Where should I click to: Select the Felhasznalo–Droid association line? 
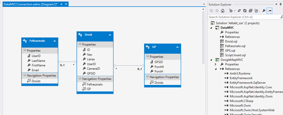click(68, 62)
